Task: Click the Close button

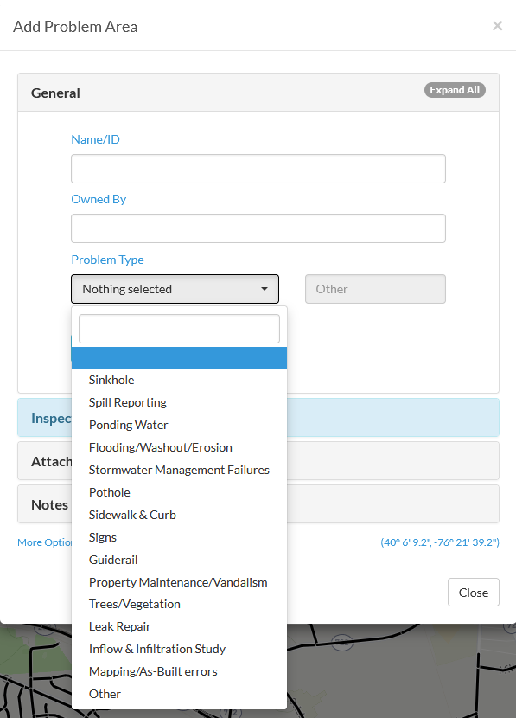Action: 474,593
